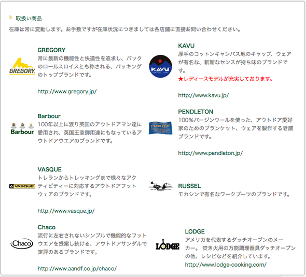Click the LODGE skillet logo
Screen dimensions: 306x277
168,245
